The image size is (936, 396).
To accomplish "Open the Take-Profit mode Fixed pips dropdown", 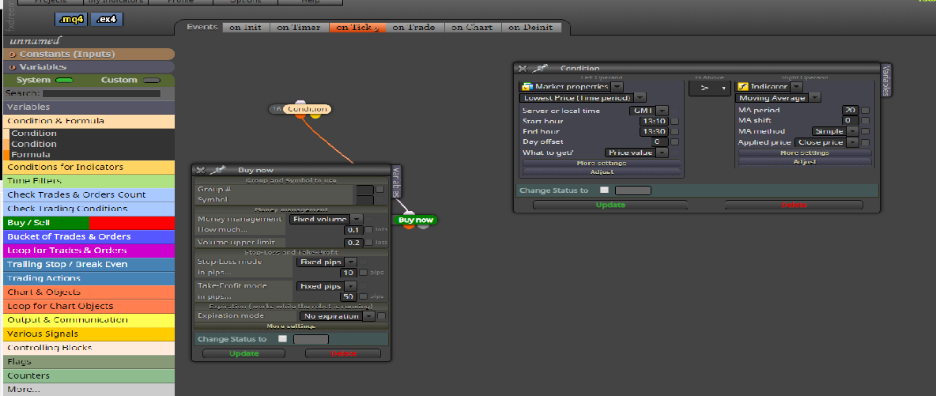I will (x=351, y=286).
